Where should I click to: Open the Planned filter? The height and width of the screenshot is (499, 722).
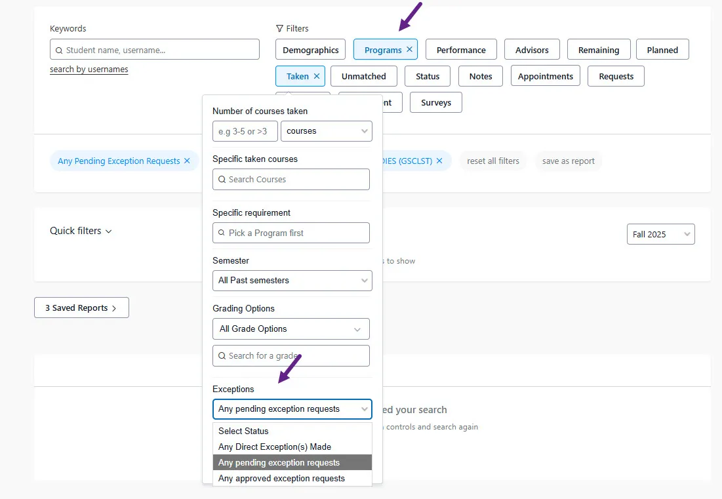(662, 49)
